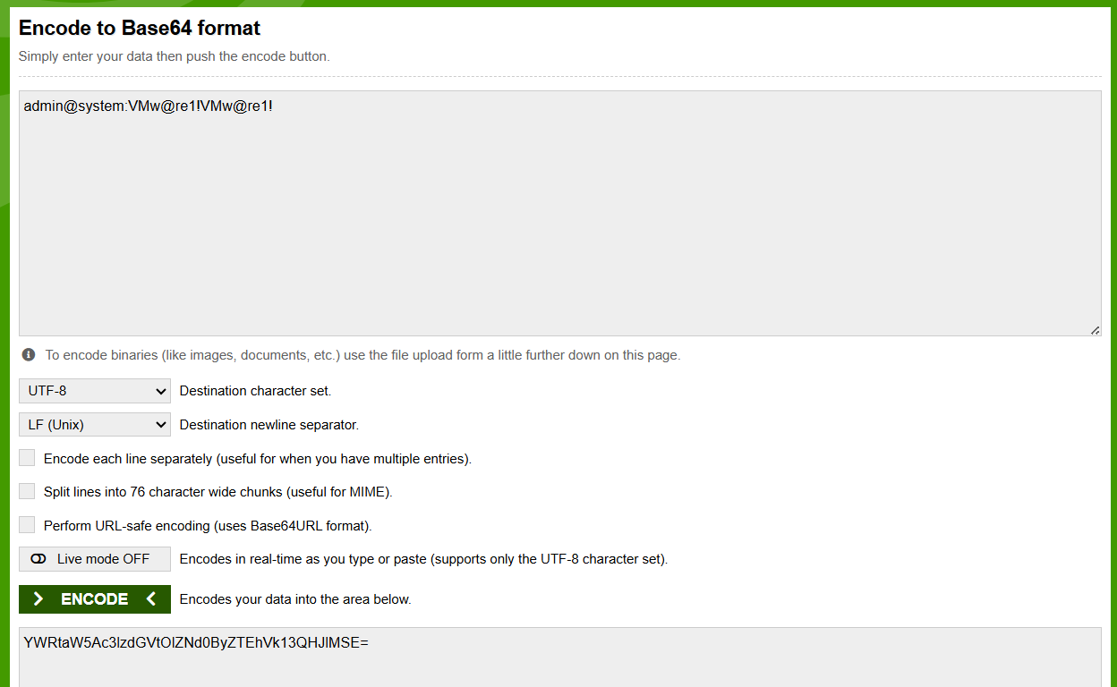Viewport: 1117px width, 687px height.
Task: Click the "Destination newline separator" label
Action: (x=269, y=425)
